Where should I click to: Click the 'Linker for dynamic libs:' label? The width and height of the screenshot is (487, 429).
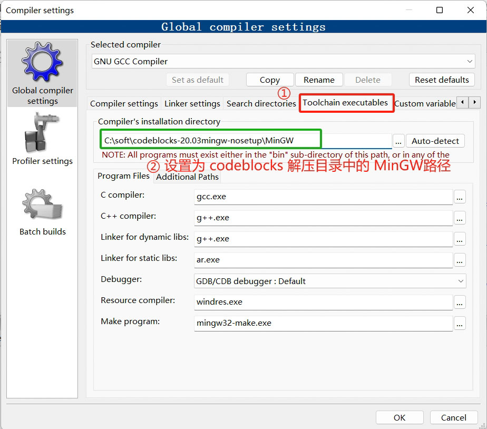[145, 237]
